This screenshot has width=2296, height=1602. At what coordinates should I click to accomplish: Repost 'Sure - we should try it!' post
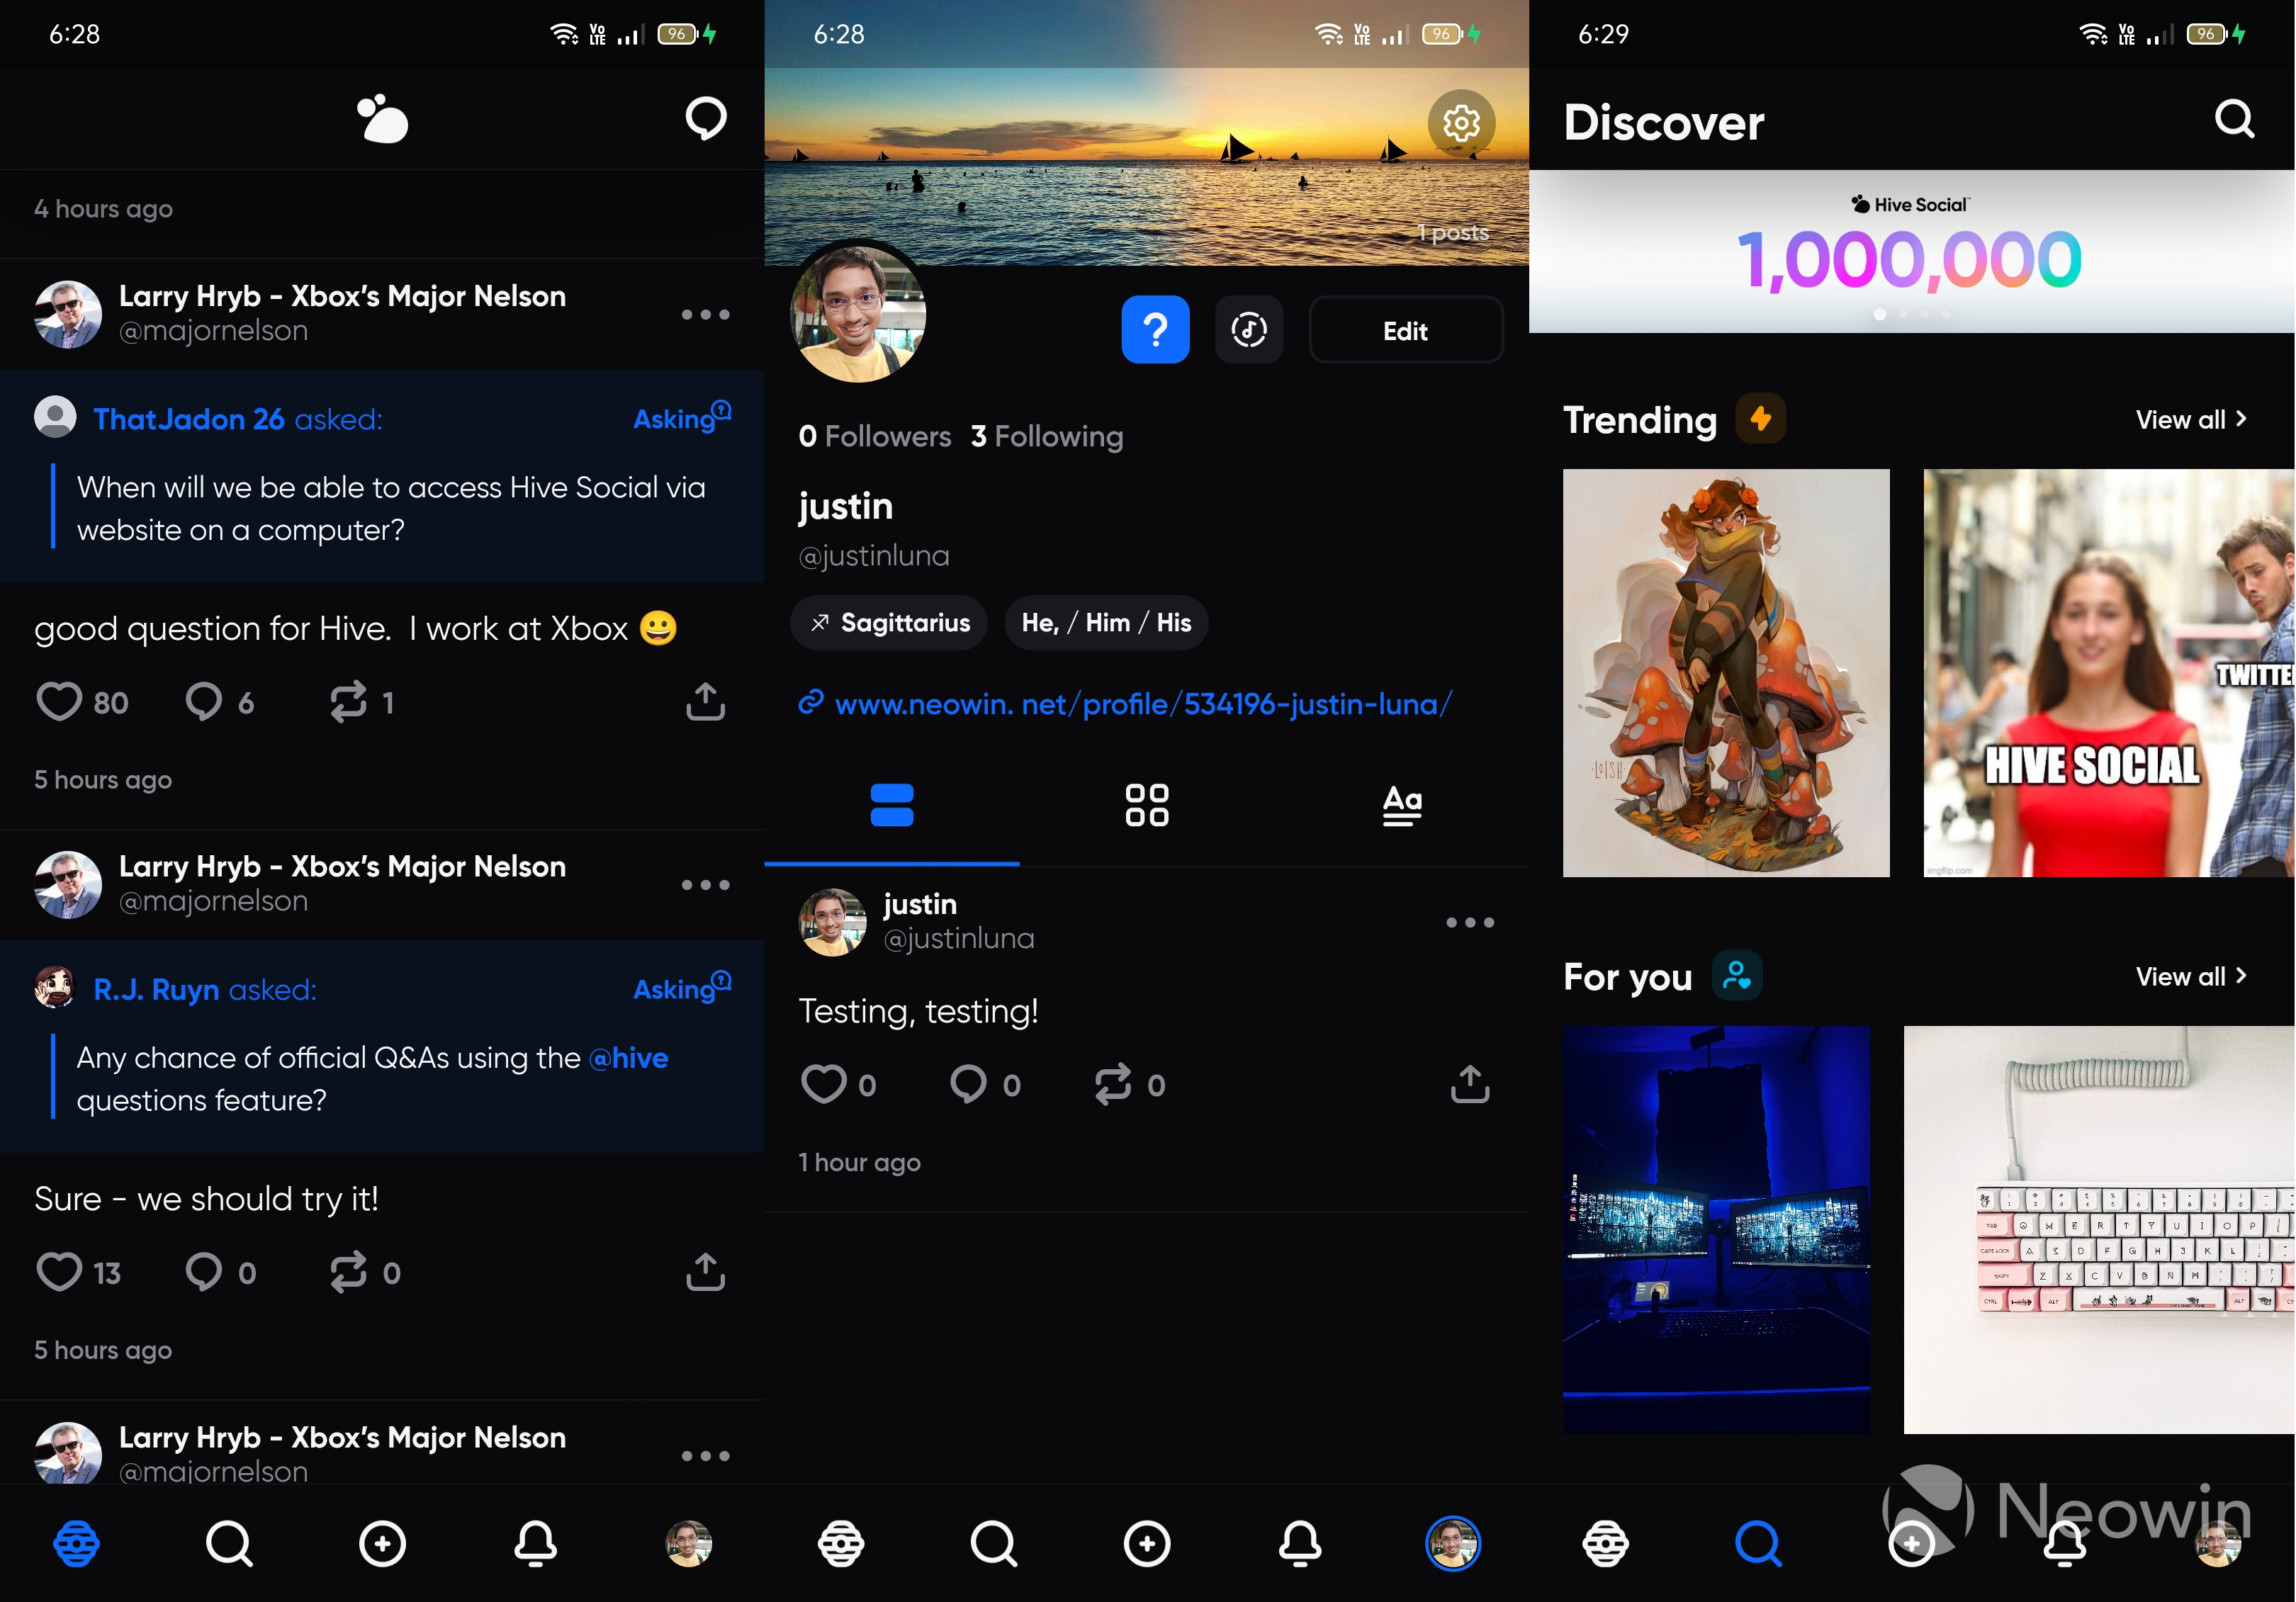tap(349, 1272)
